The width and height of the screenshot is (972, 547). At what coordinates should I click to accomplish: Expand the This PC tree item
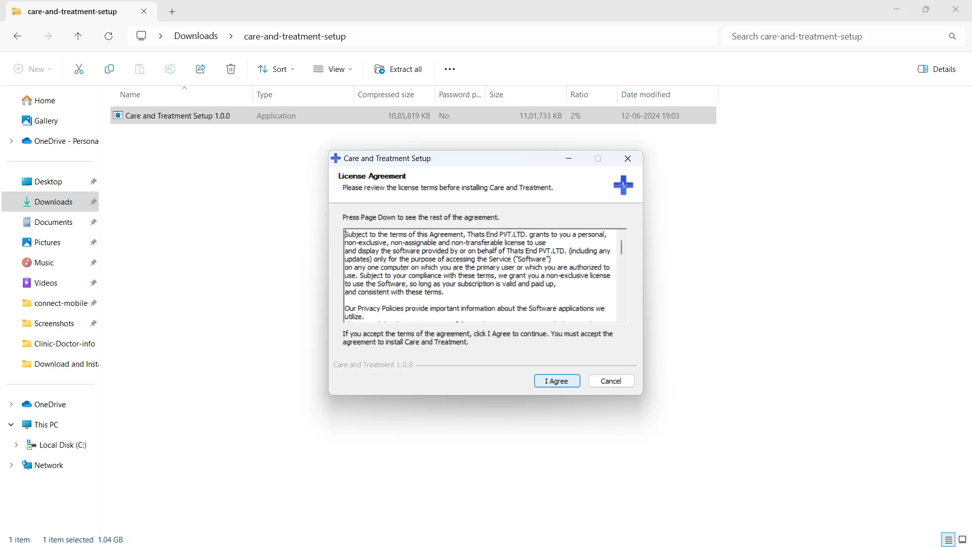pos(11,424)
